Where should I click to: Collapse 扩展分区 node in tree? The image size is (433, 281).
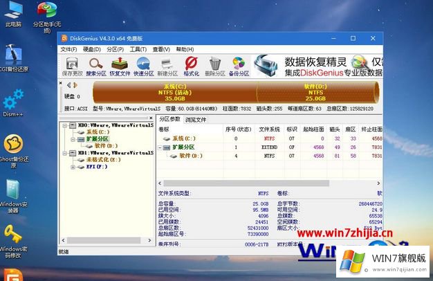coord(73,139)
